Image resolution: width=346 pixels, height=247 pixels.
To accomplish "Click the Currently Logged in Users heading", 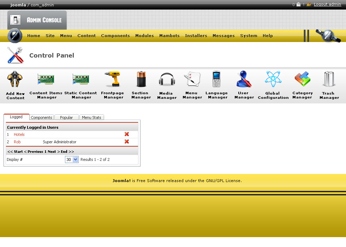I will click(x=32, y=127).
